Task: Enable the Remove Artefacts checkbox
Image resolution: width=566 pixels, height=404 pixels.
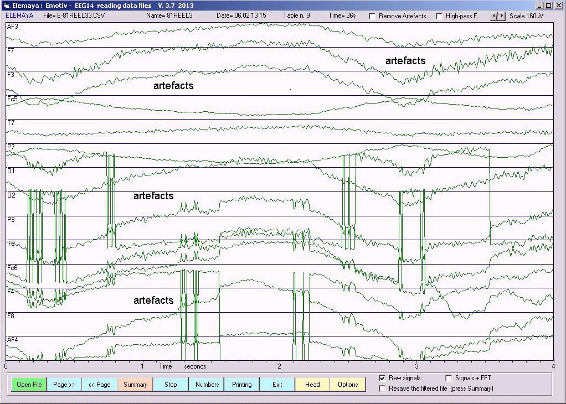Action: (372, 16)
